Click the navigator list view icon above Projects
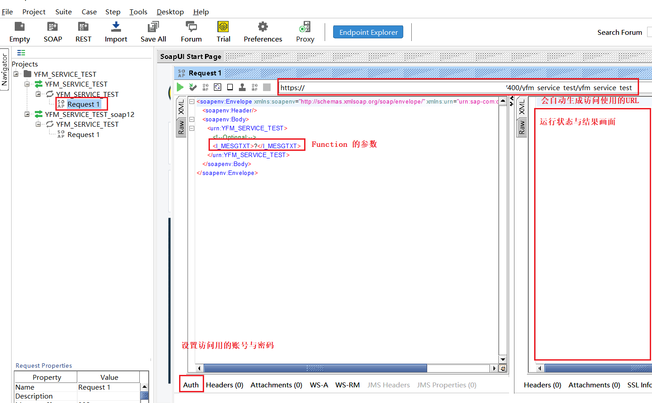The width and height of the screenshot is (652, 403). point(21,53)
